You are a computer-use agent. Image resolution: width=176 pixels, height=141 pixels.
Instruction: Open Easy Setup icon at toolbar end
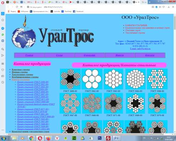[x=173, y=7]
